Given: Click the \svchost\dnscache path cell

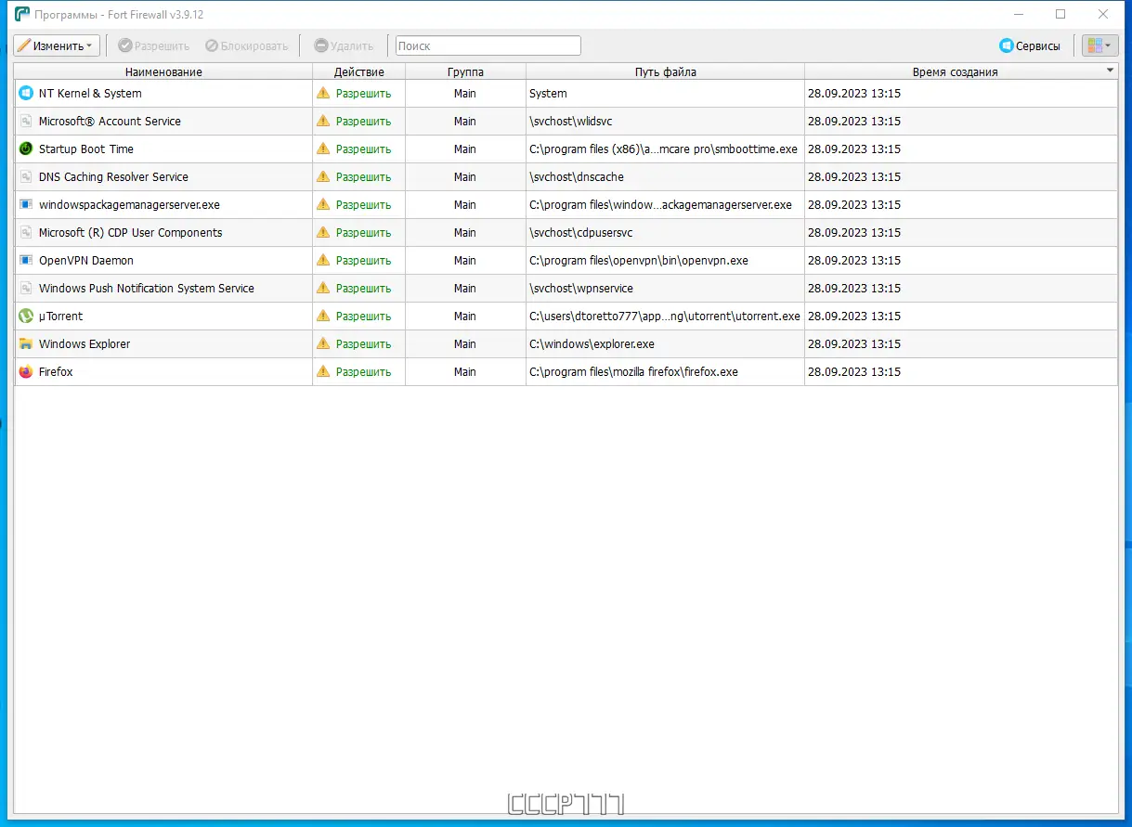Looking at the screenshot, I should point(665,176).
